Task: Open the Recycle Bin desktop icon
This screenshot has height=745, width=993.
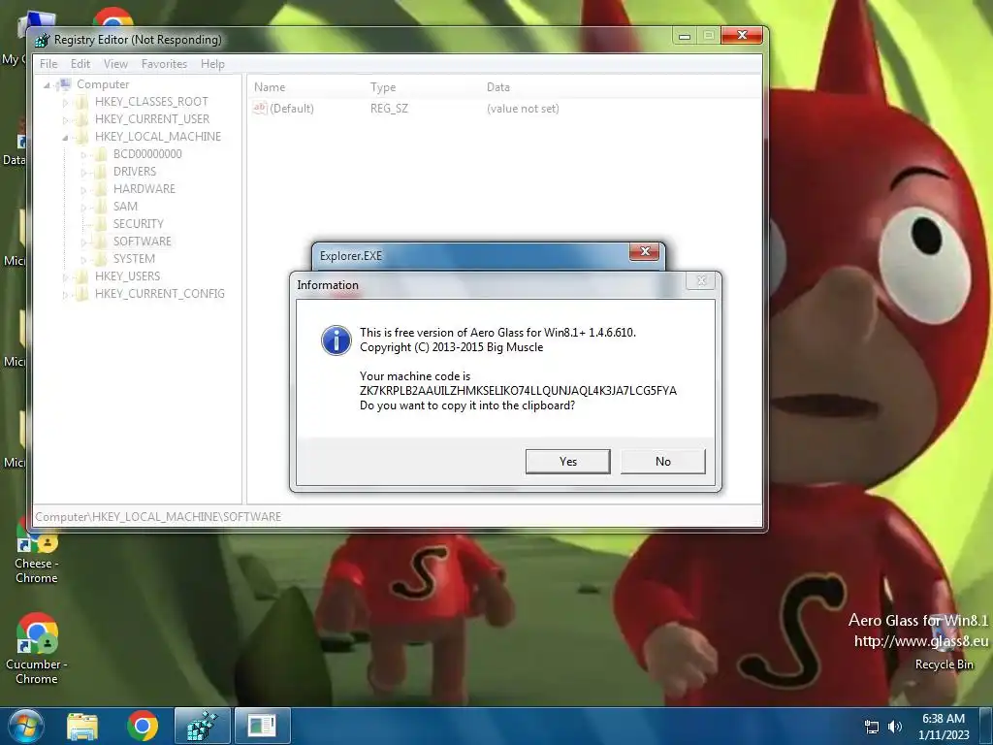Action: [944, 643]
